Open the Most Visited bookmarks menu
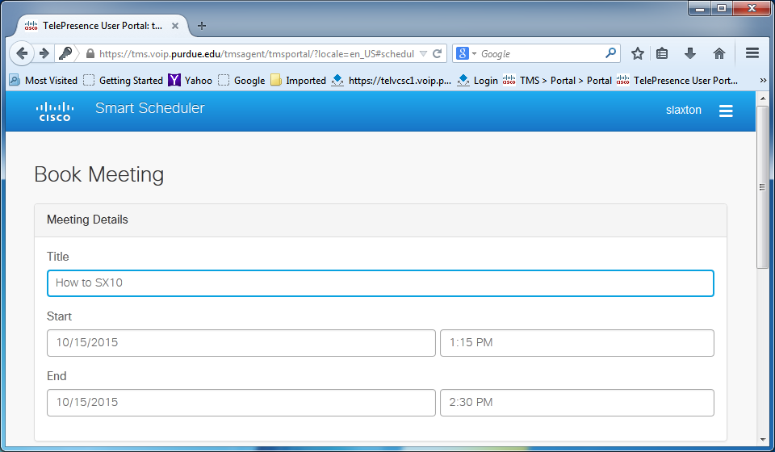This screenshot has width=775, height=452. pos(44,81)
